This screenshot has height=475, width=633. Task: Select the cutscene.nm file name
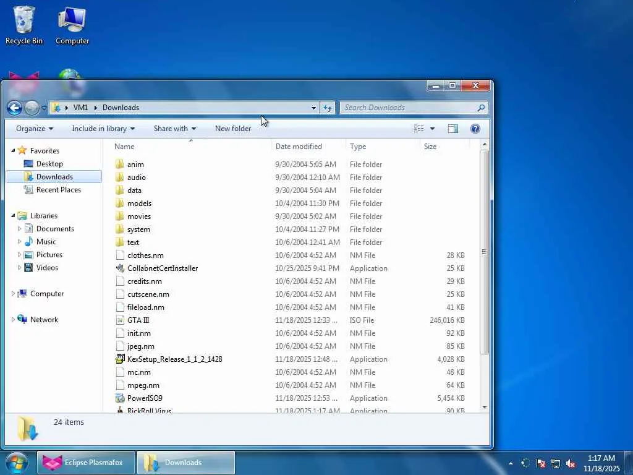click(x=148, y=294)
